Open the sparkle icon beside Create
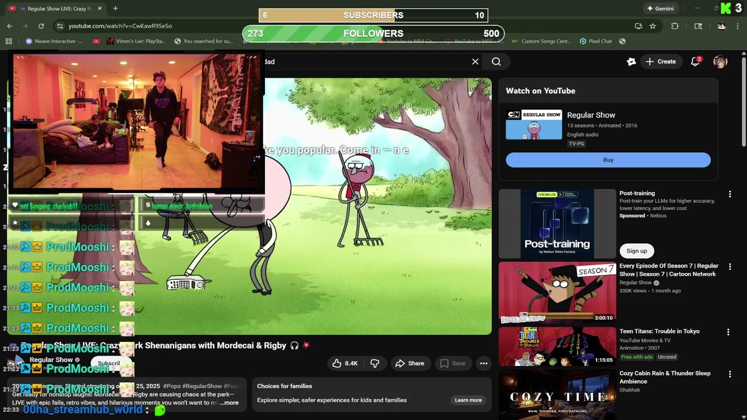 (x=631, y=61)
